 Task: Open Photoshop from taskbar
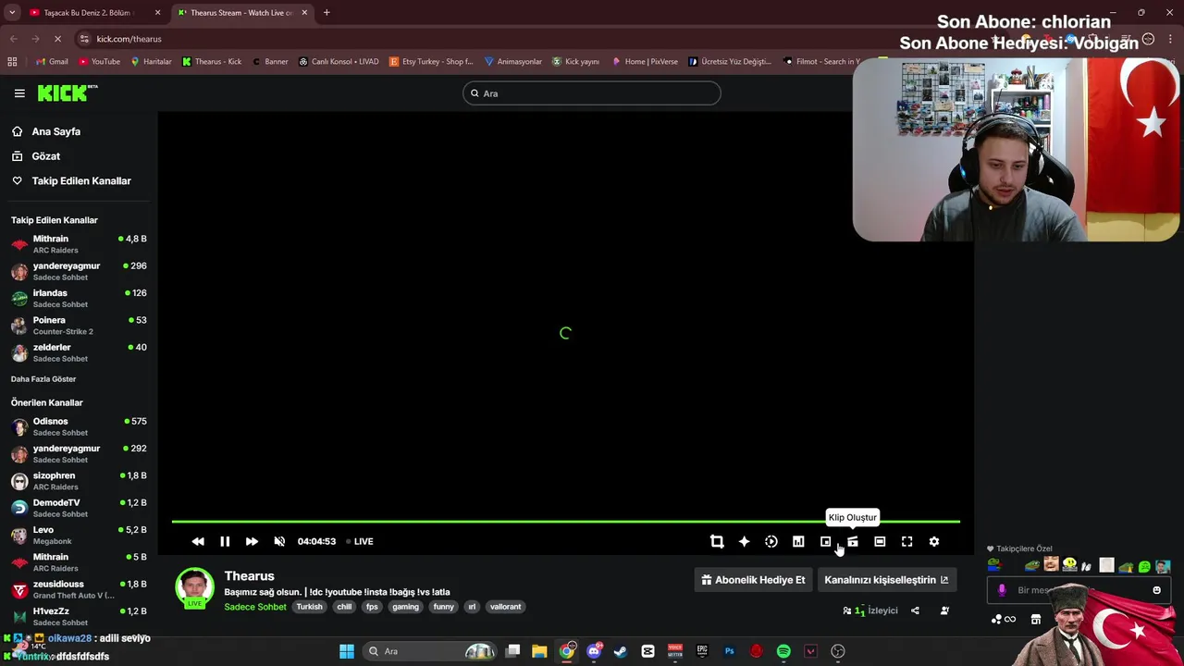point(729,651)
